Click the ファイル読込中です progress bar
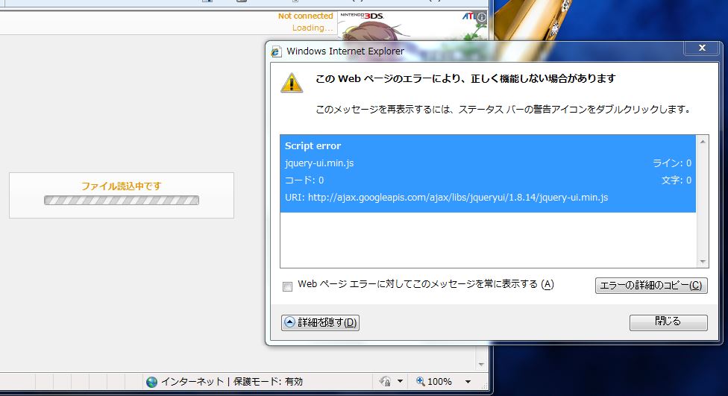728x396 pixels. coord(122,201)
